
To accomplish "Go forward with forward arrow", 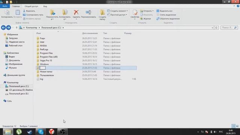I will [9, 27].
